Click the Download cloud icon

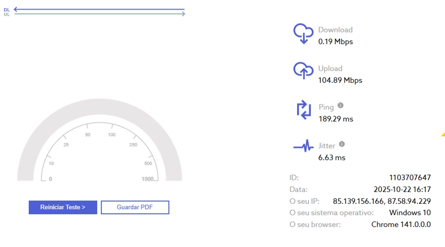click(x=303, y=34)
